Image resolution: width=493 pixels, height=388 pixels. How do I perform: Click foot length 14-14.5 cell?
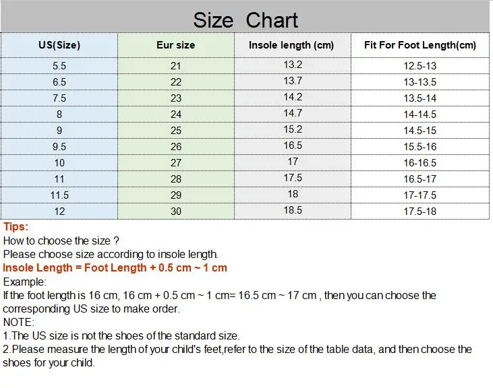pyautogui.click(x=420, y=115)
